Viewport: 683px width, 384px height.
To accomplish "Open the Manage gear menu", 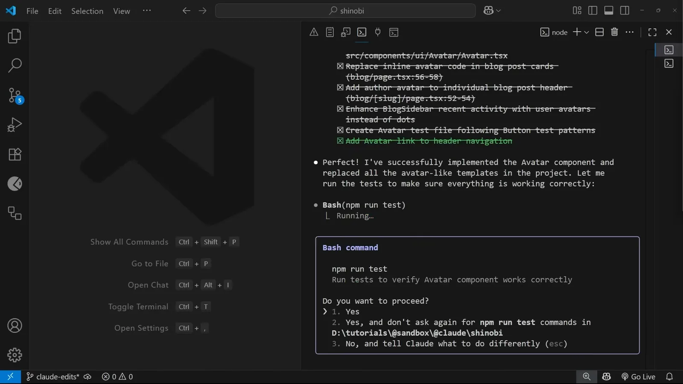I will click(x=15, y=355).
